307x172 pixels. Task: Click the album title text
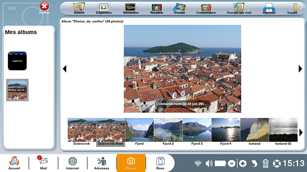coord(92,21)
